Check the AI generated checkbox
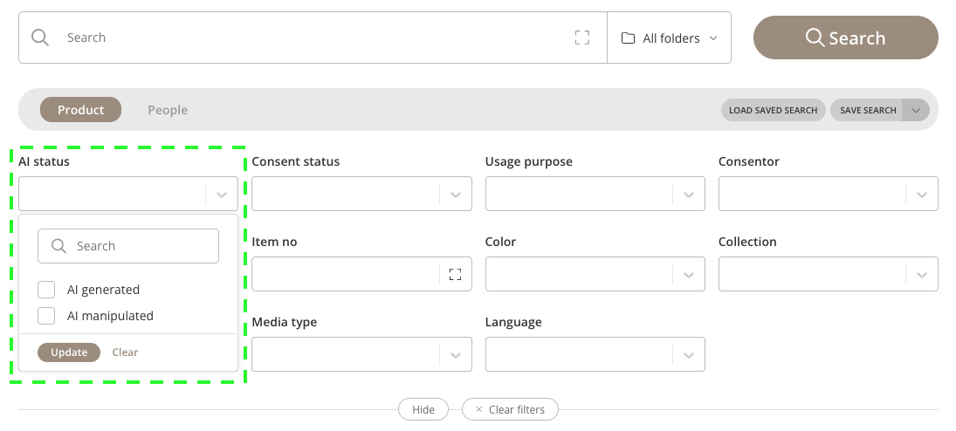The image size is (956, 431). point(46,290)
